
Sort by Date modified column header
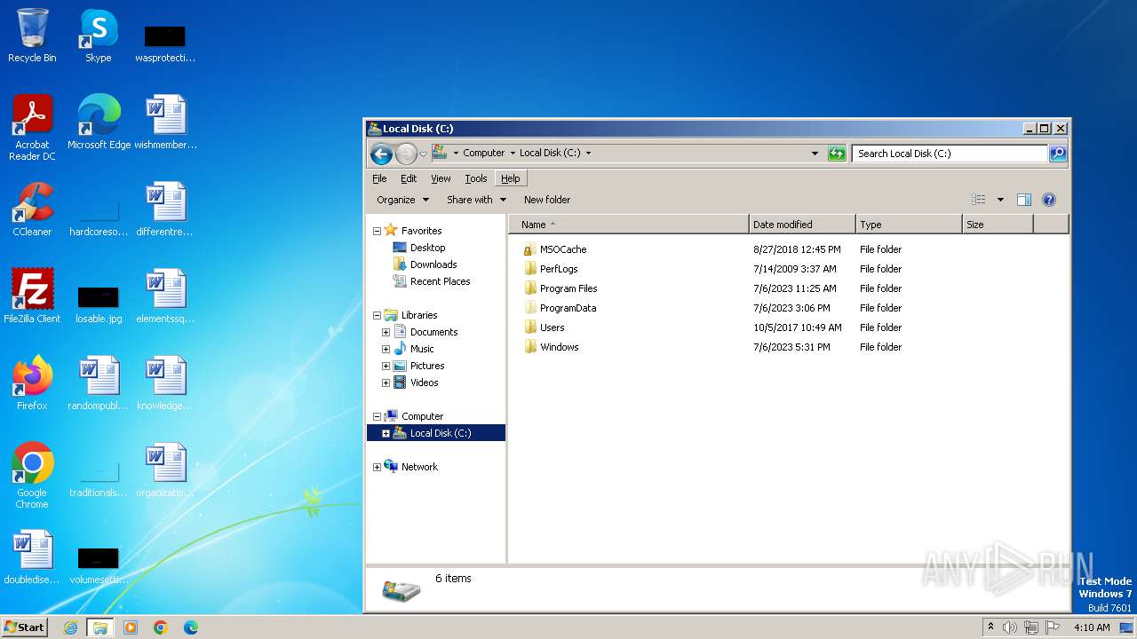pos(802,225)
